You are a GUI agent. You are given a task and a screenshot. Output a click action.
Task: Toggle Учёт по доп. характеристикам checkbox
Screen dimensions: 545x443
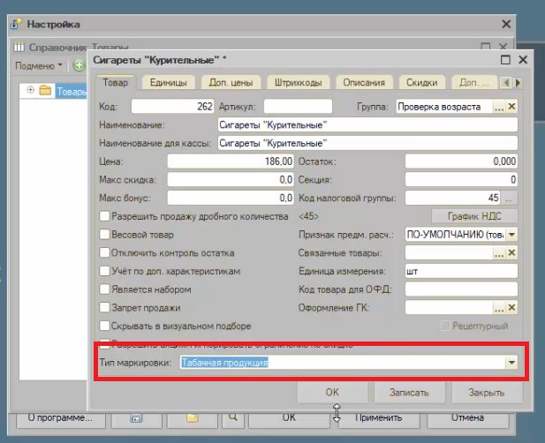pyautogui.click(x=104, y=271)
